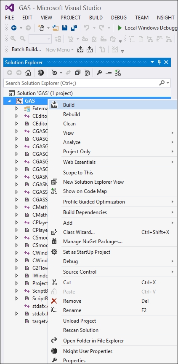Image resolution: width=178 pixels, height=364 pixels.
Task: Click the Preview Selected Items dash icon
Action: click(x=108, y=73)
